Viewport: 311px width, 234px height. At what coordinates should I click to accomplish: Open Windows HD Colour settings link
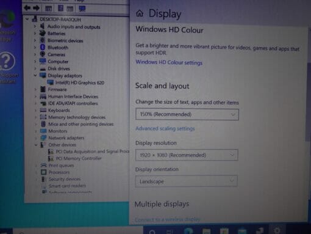coord(169,62)
